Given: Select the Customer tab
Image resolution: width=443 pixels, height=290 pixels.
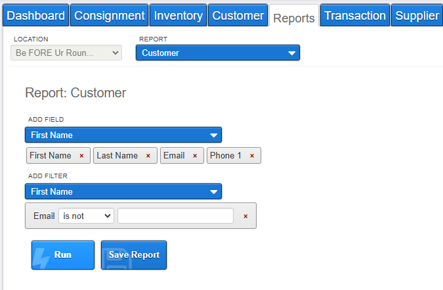Looking at the screenshot, I should click(238, 15).
